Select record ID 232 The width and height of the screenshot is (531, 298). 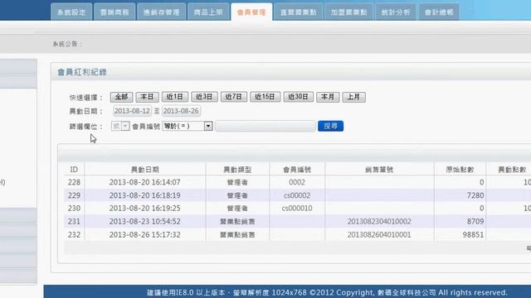[x=74, y=235]
